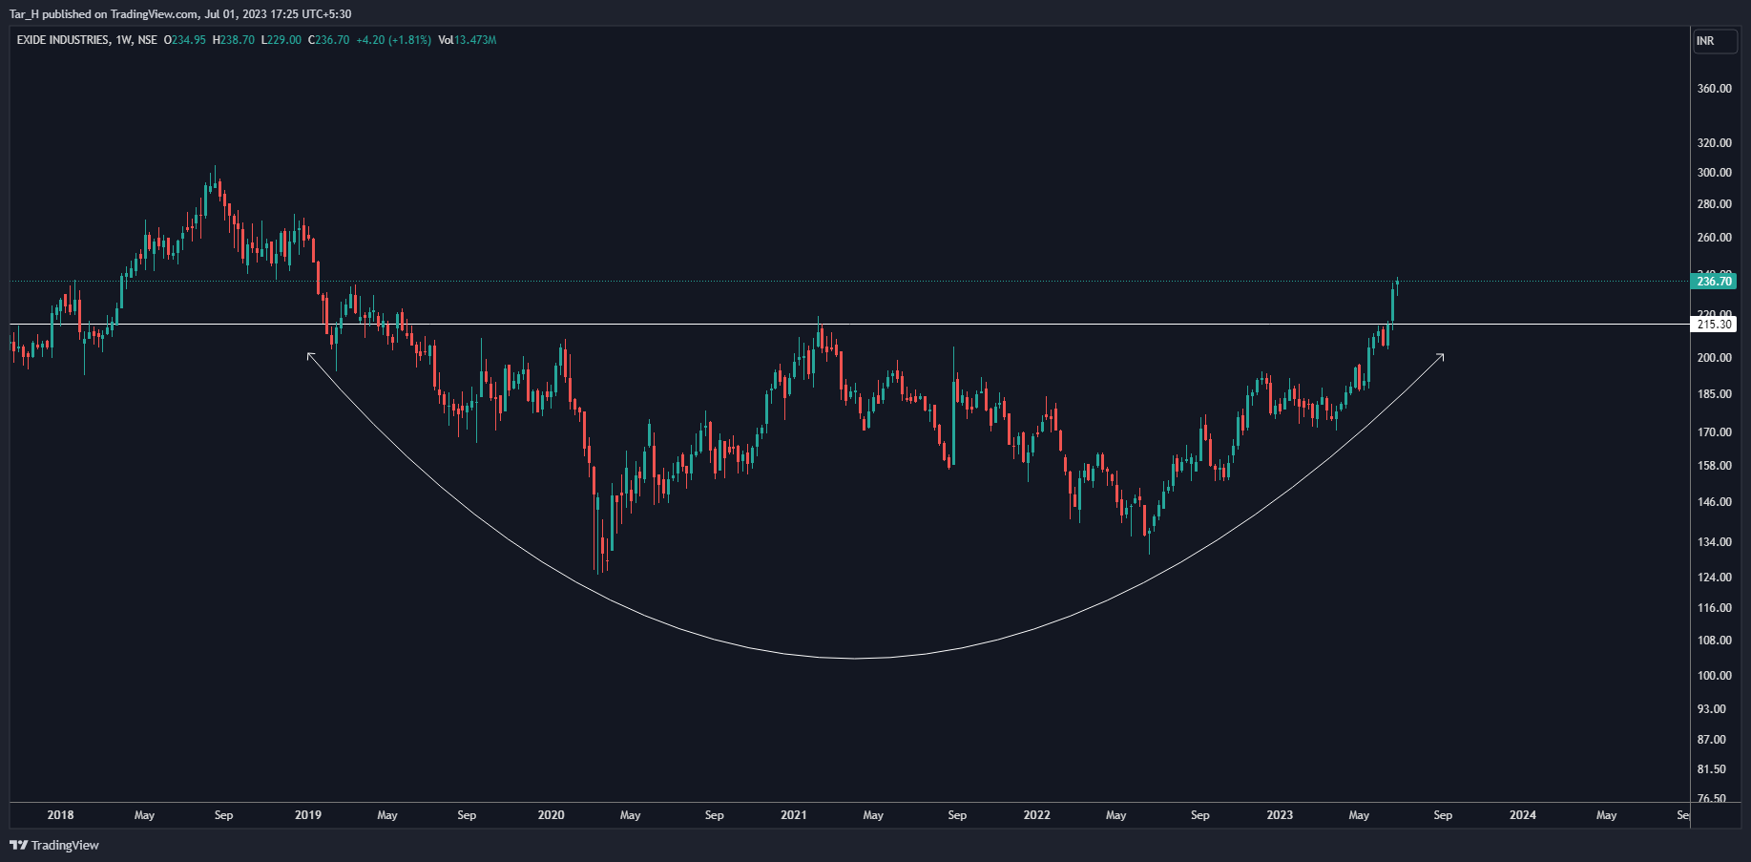Viewport: 1751px width, 862px height.
Task: Click the 260.00 price scale label
Action: click(x=1714, y=238)
